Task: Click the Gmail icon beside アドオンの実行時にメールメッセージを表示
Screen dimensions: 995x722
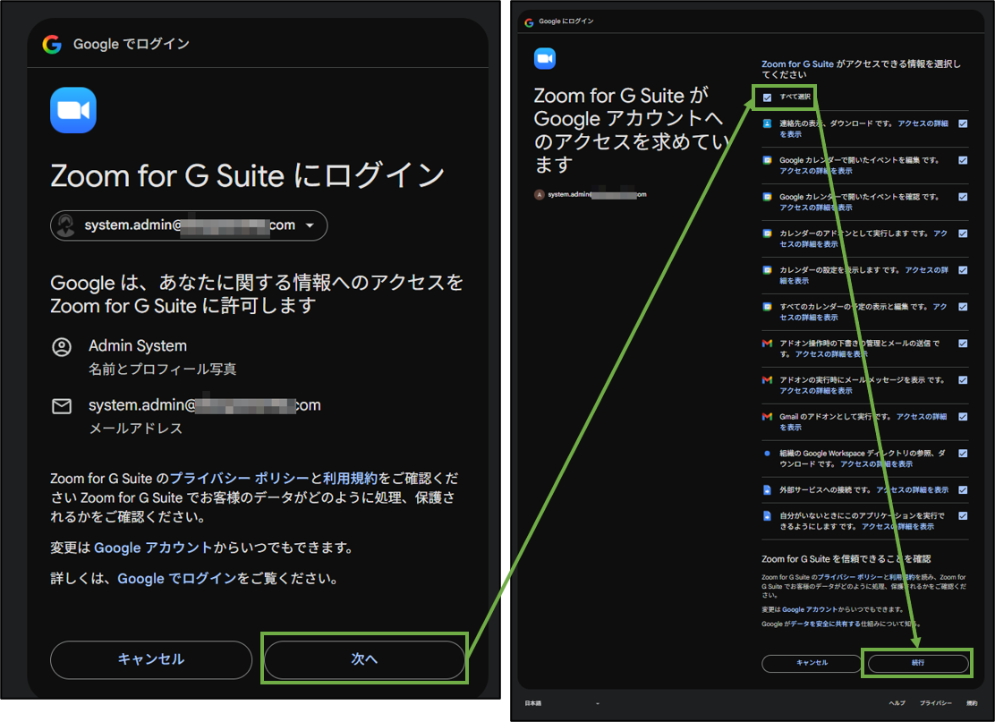Action: (767, 380)
